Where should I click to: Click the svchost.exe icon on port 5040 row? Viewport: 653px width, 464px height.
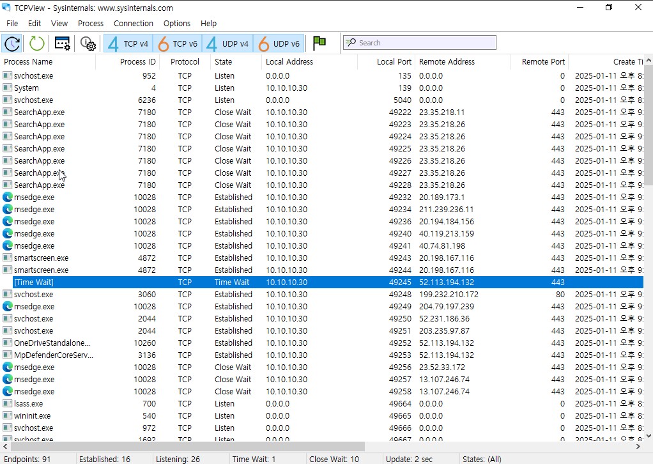tap(7, 100)
